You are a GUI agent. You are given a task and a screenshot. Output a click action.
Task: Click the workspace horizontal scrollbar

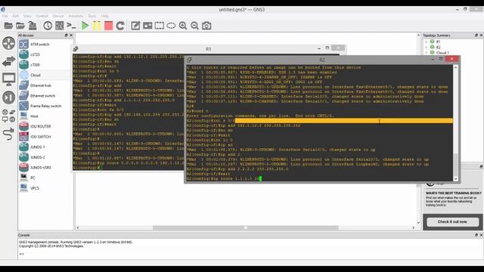point(245,227)
